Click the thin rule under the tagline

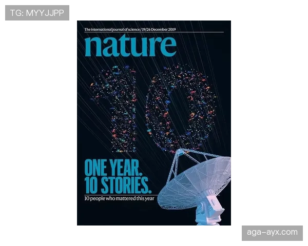coord(154,32)
